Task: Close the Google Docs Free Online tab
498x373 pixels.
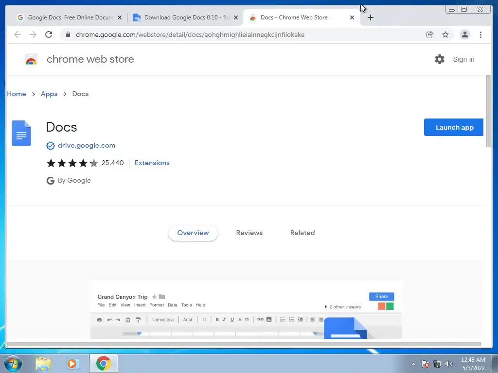Action: tap(120, 17)
